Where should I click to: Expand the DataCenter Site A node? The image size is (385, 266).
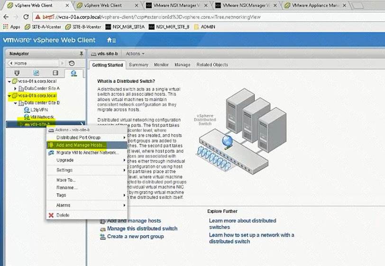16,89
